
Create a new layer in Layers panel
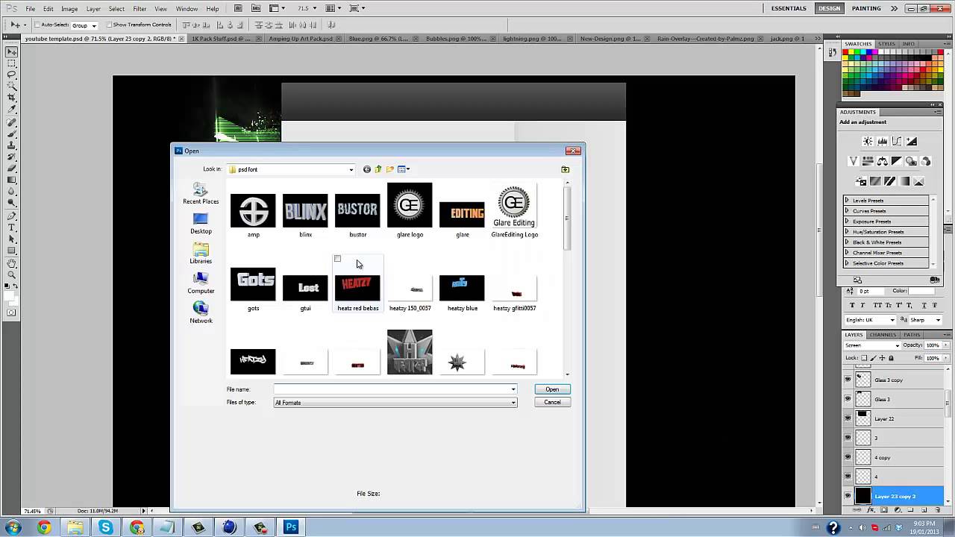pyautogui.click(x=924, y=510)
